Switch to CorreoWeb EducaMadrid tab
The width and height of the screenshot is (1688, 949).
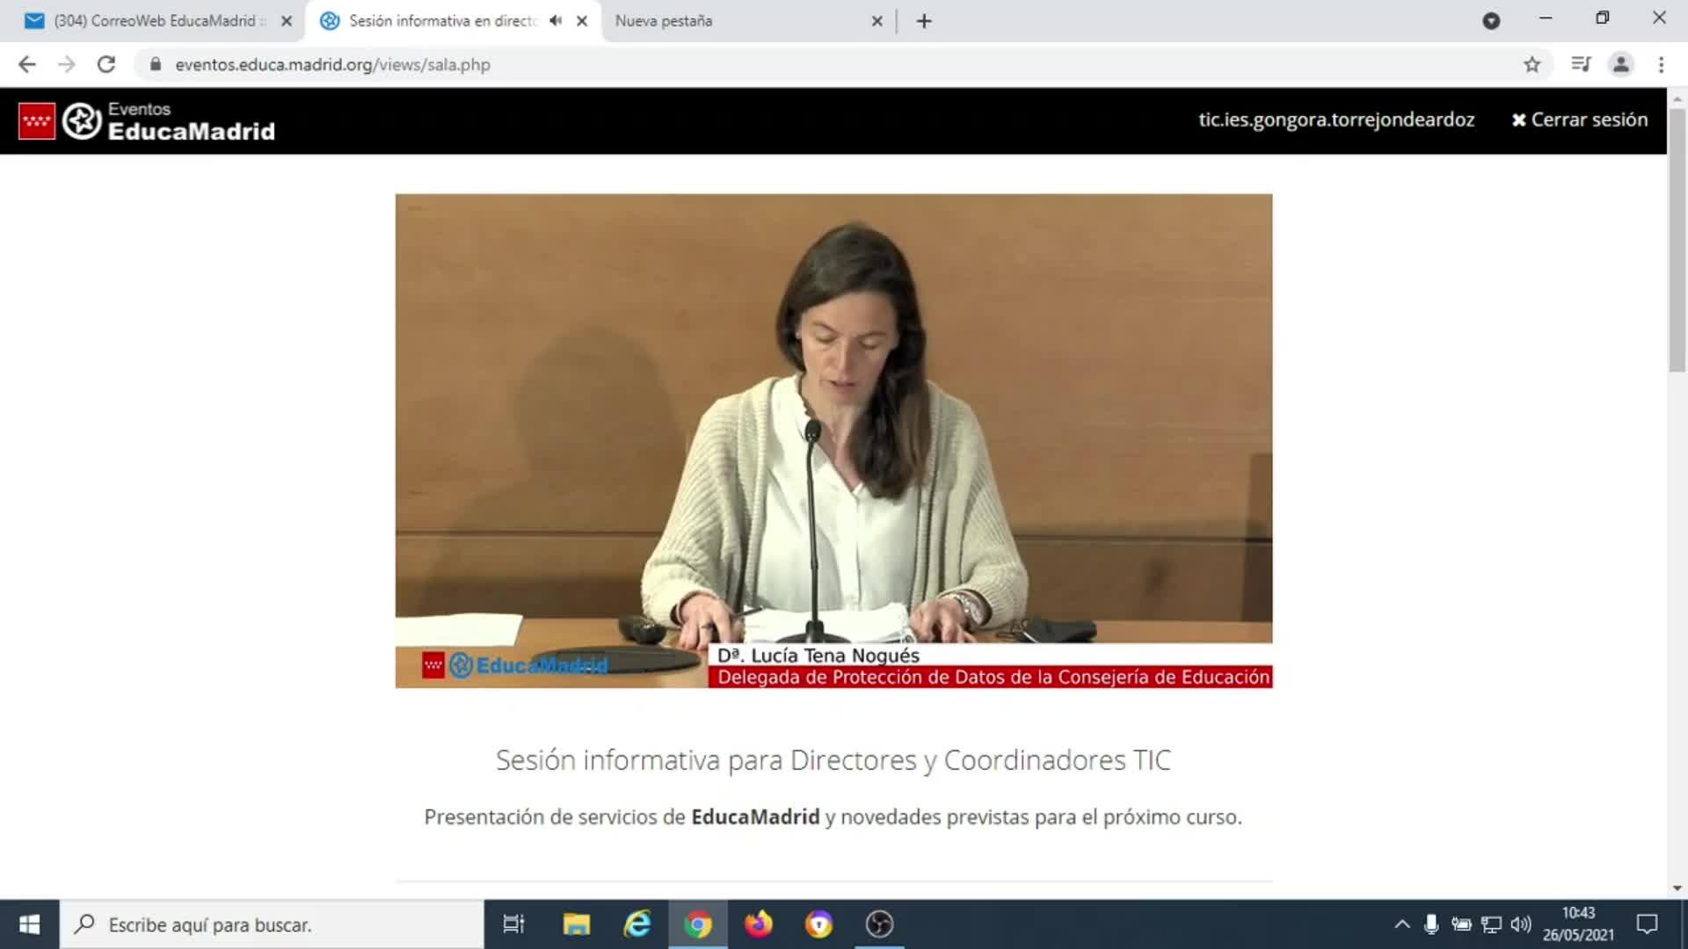pyautogui.click(x=154, y=20)
